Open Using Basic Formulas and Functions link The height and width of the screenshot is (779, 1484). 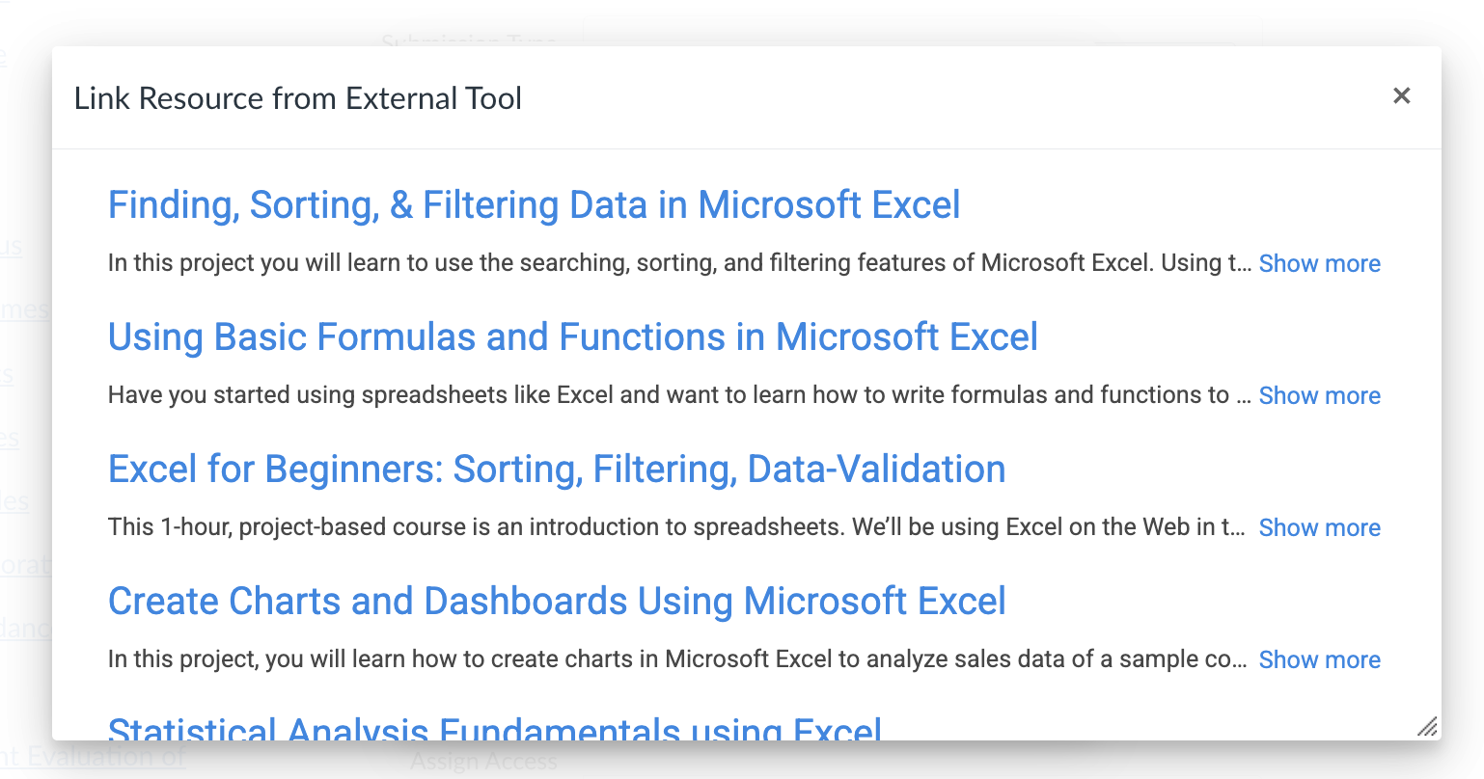pyautogui.click(x=572, y=337)
